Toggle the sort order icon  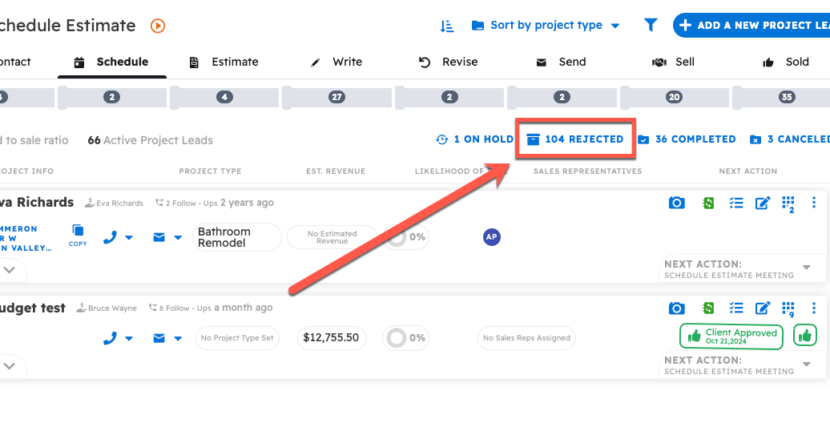[447, 26]
